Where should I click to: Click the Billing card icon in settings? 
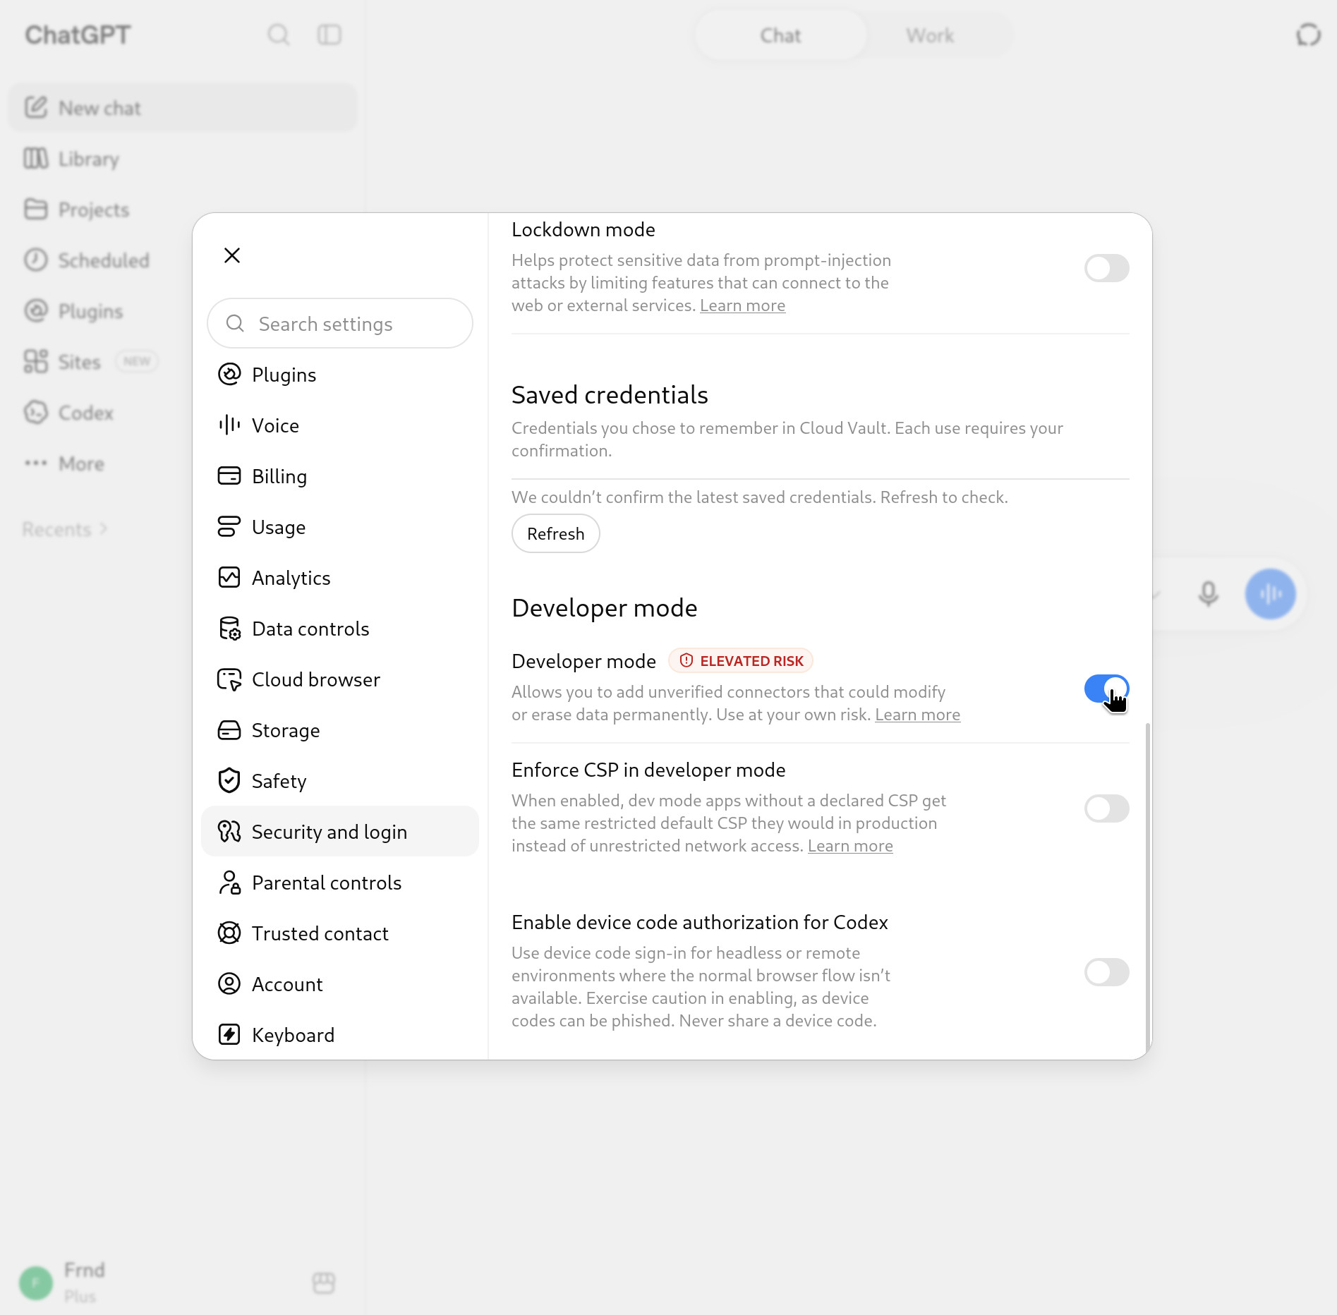(229, 475)
